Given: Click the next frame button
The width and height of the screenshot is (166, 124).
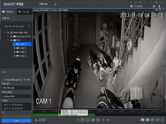Looking at the screenshot, I should pyautogui.click(x=98, y=120).
